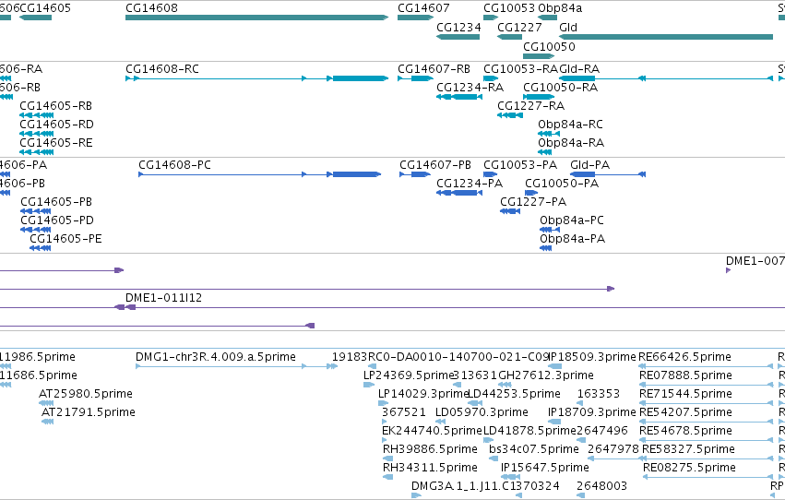Screen dimensions: 785x500
Task: Select the CG10050-RA transcript
Action: point(539,97)
